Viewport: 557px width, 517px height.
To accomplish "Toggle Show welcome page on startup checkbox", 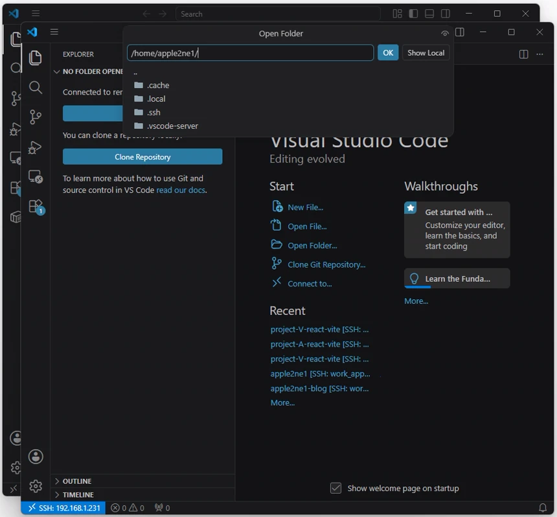I will click(x=335, y=488).
